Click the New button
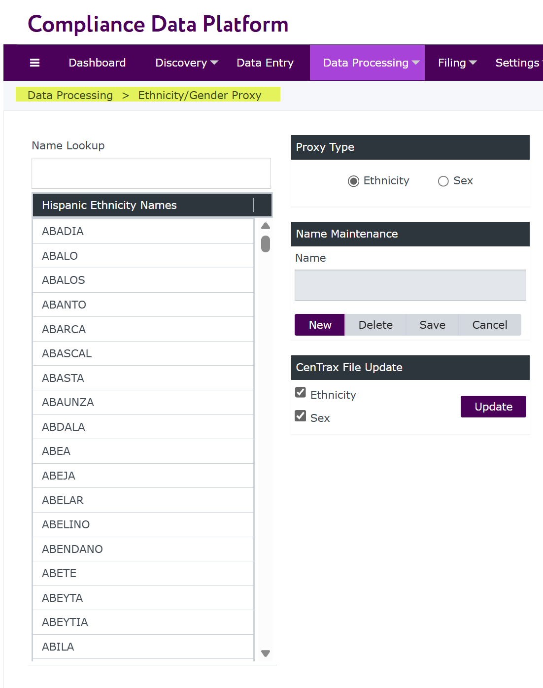This screenshot has height=688, width=543. [x=320, y=325]
